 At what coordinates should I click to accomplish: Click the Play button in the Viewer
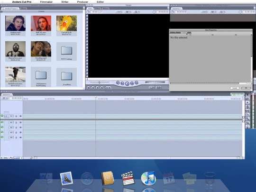(127, 83)
